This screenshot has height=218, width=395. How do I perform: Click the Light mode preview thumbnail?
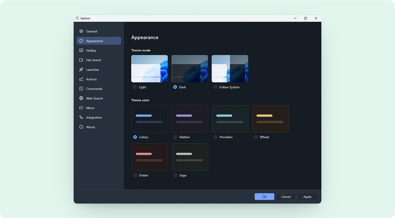pos(149,69)
